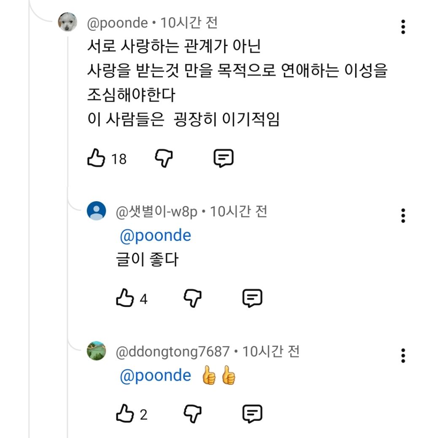Open @poonde's channel from the username
The width and height of the screenshot is (432, 438).
[x=117, y=23]
